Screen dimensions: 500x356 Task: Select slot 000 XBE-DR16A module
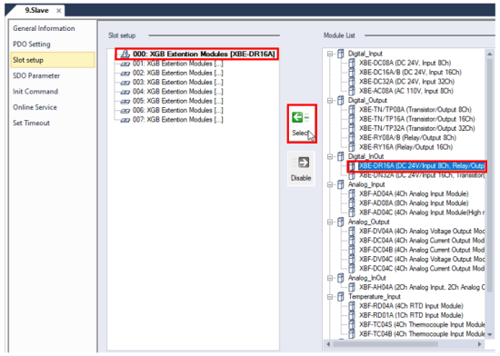point(204,54)
